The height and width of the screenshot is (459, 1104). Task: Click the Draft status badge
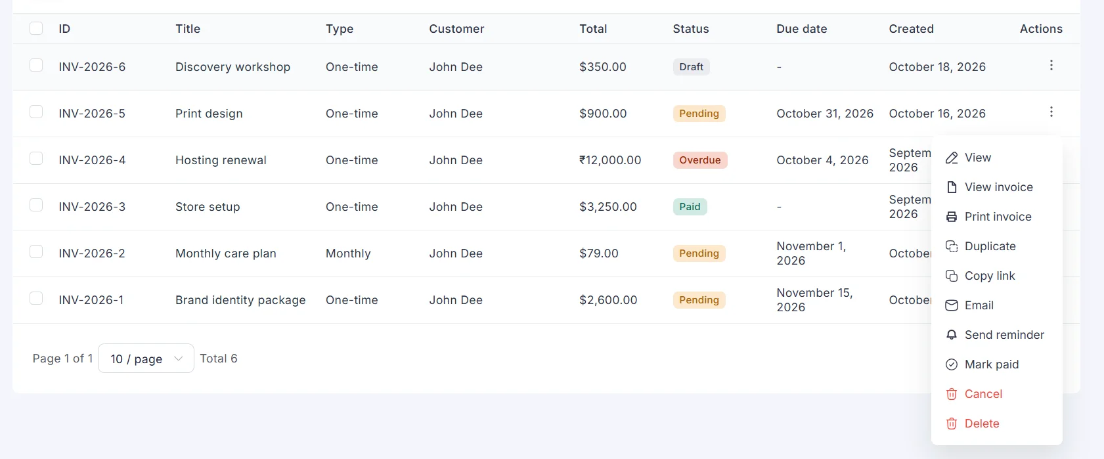[x=691, y=67]
